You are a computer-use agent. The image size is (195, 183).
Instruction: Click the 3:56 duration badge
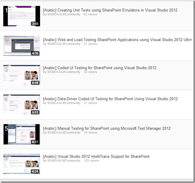(35, 24)
